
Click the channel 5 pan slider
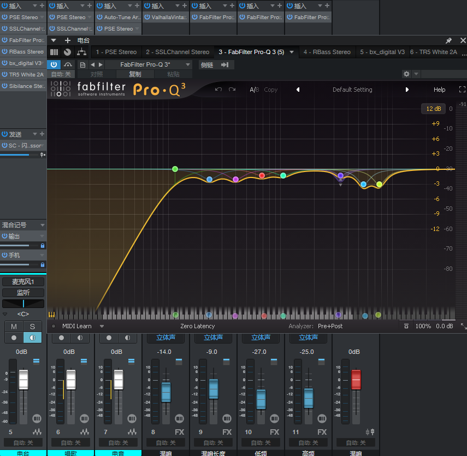(23, 304)
